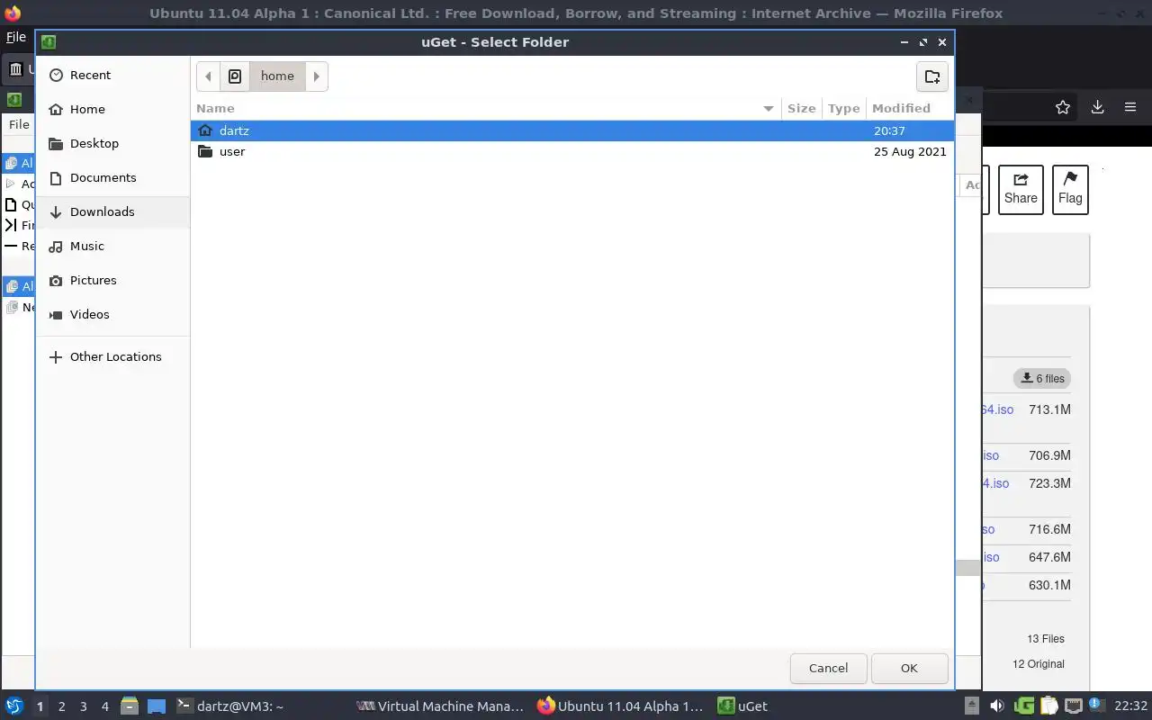Click the 'home' path bar button
This screenshot has width=1152, height=720.
277,76
